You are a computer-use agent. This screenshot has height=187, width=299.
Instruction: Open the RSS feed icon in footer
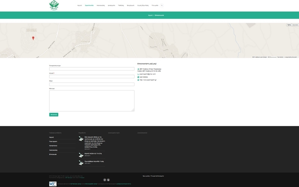[108, 180]
